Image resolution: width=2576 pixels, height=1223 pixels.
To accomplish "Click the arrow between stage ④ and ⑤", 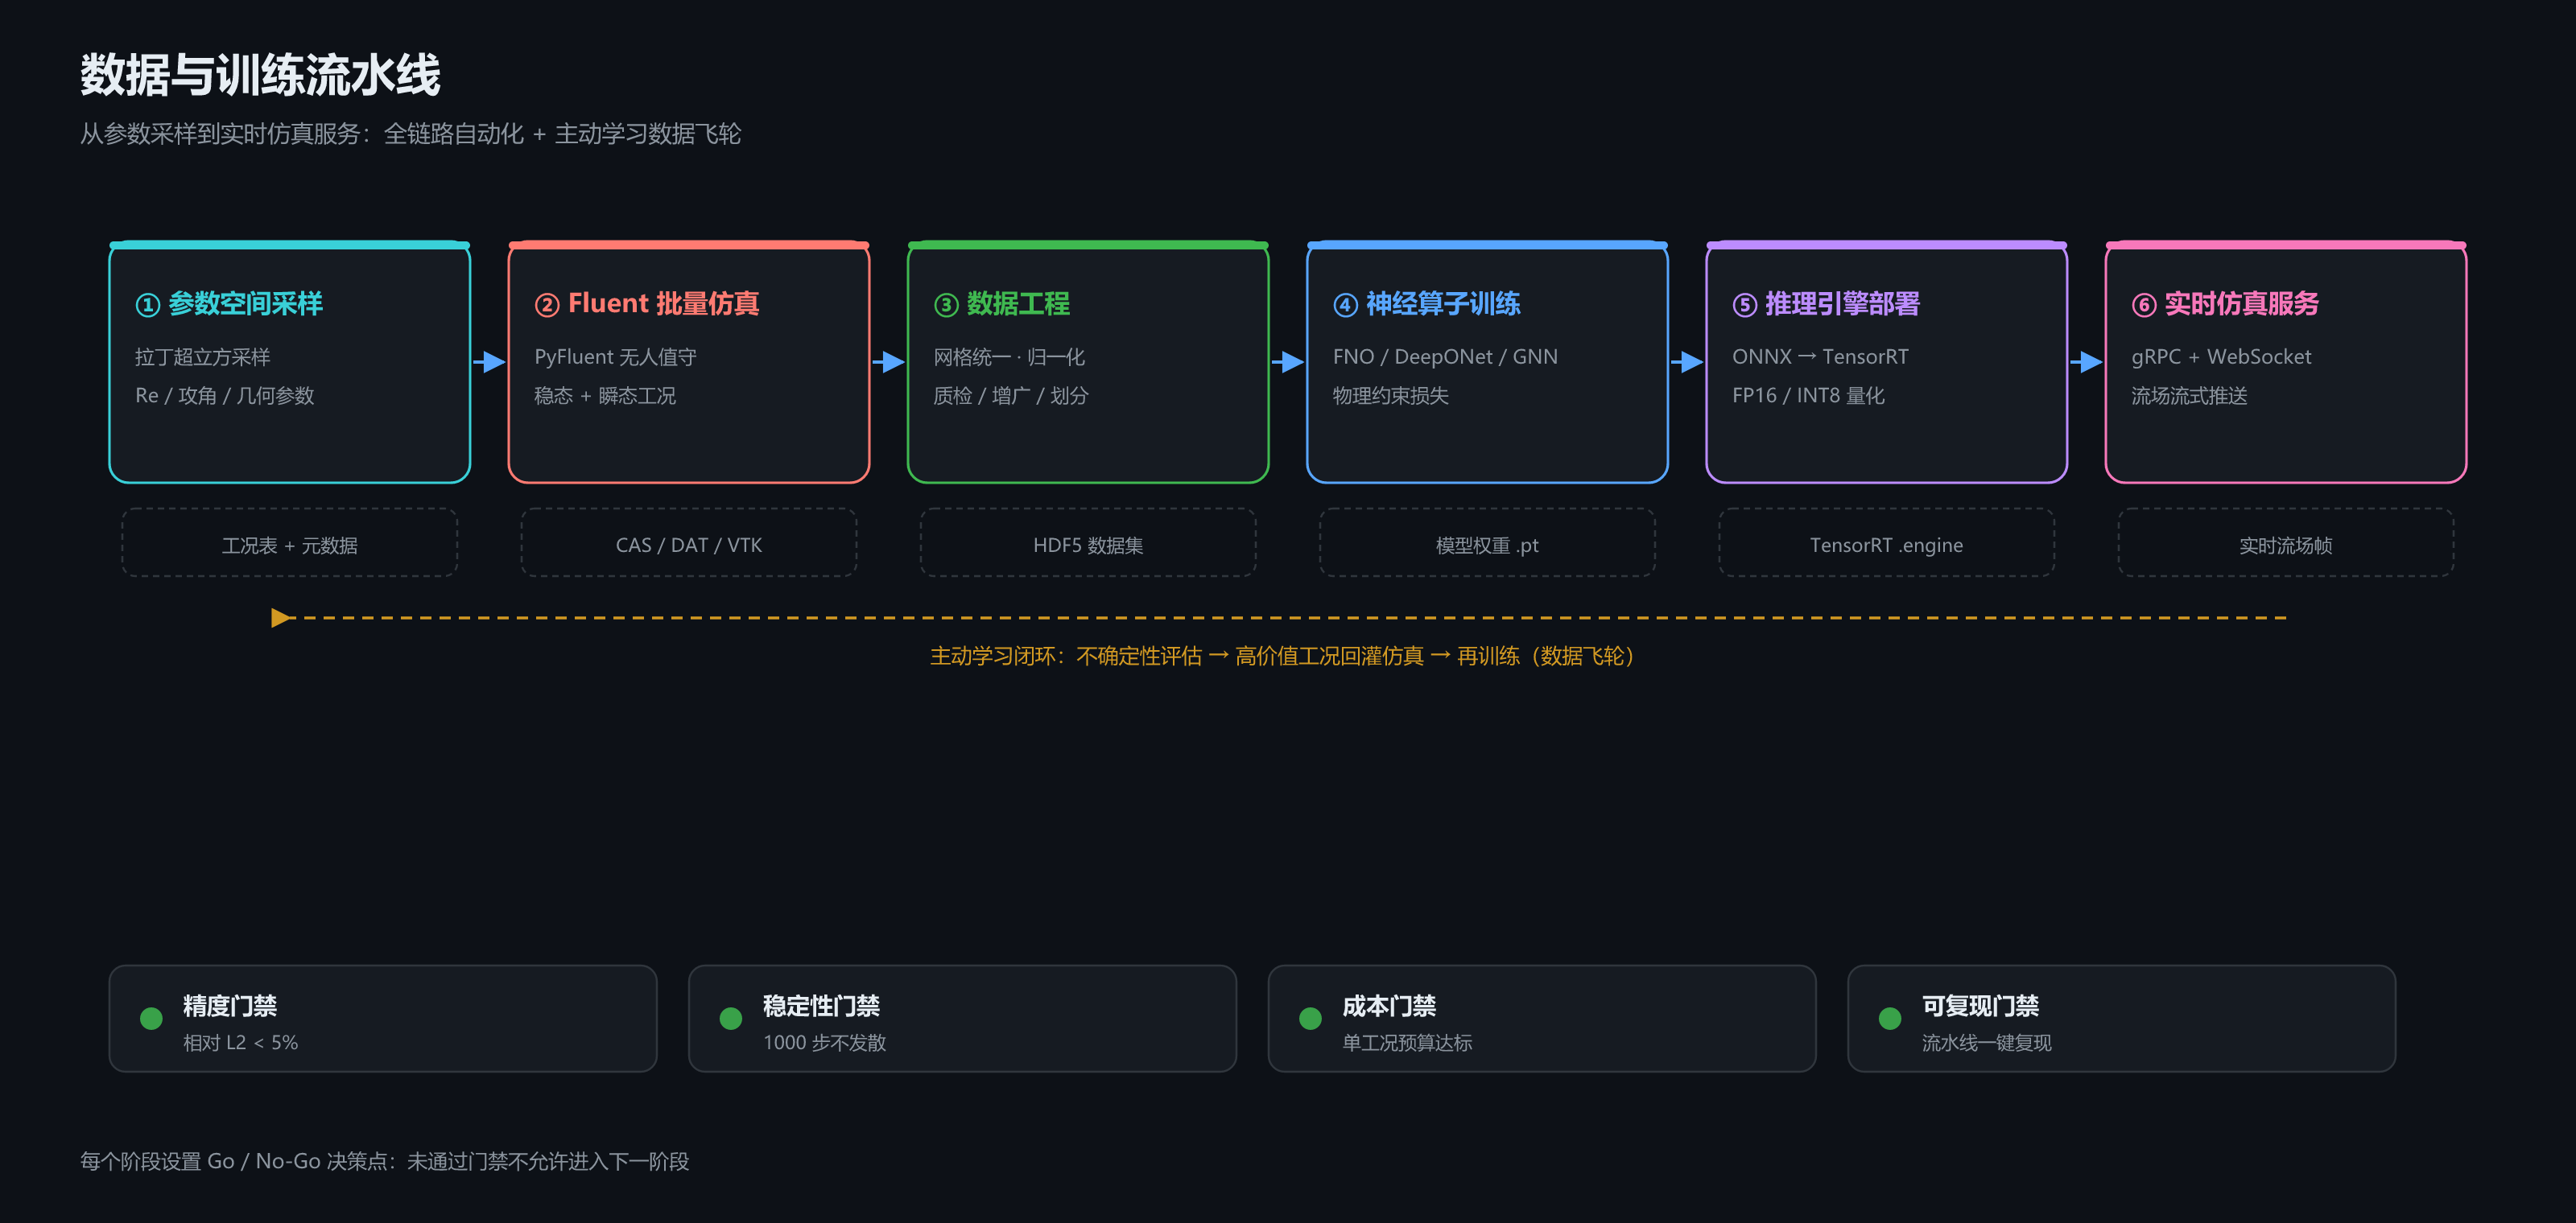I will [x=1686, y=362].
